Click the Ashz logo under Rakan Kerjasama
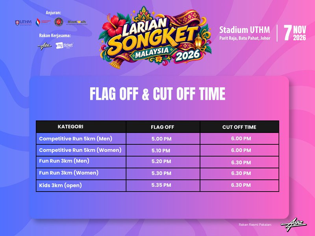 click(44, 46)
